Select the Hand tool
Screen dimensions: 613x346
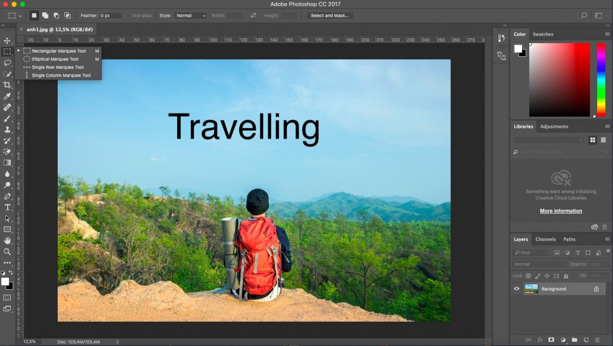(7, 240)
